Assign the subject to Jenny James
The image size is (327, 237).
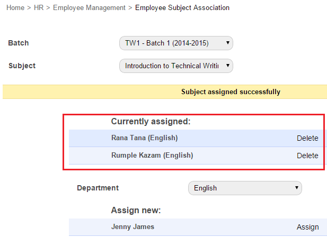307,227
